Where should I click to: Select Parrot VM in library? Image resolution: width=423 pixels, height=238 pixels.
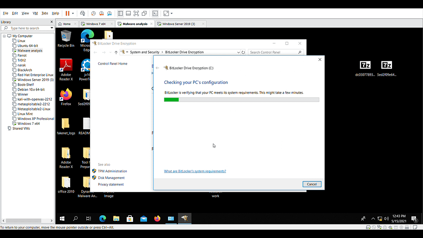(x=22, y=55)
